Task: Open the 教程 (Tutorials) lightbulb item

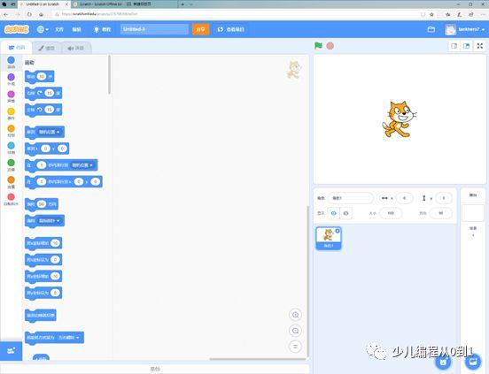Action: [102, 29]
